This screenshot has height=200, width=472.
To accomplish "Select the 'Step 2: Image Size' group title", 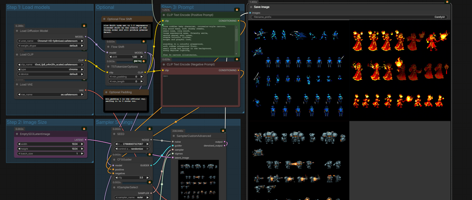I will (x=27, y=122).
